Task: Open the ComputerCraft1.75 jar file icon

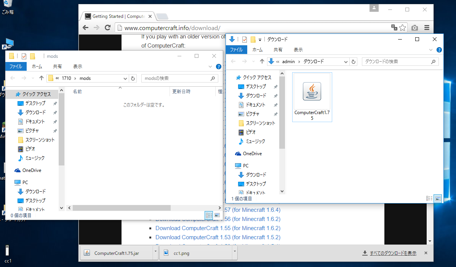Action: click(312, 92)
